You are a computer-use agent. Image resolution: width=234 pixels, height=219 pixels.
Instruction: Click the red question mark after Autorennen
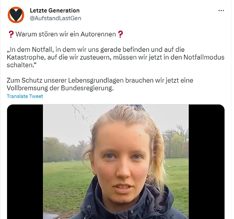(120, 34)
